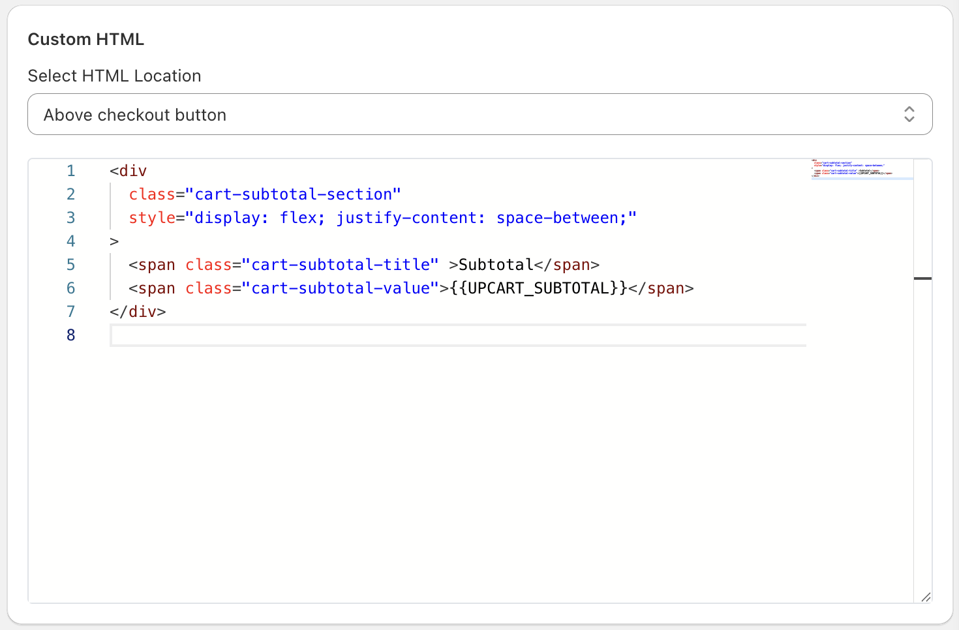Click the Custom HTML heading
The width and height of the screenshot is (959, 630).
[86, 39]
